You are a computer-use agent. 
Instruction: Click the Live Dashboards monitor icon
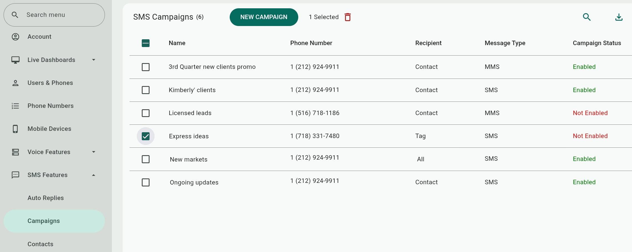(16, 60)
